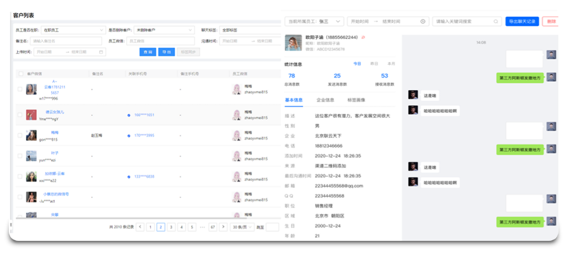568x273 pixels.
Task: Toggle the select-all checkbox in table header
Action: coord(20,74)
